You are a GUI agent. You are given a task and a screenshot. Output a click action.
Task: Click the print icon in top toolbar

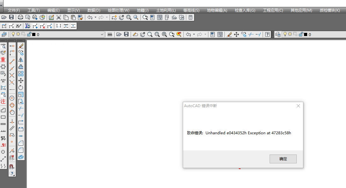click(x=20, y=17)
